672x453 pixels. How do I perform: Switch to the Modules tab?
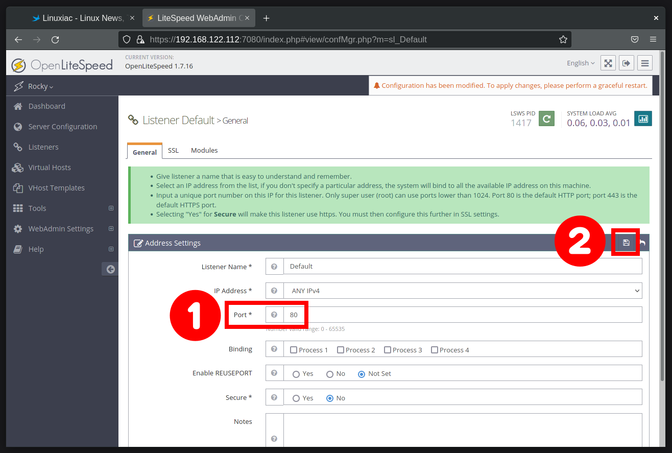[x=204, y=150]
